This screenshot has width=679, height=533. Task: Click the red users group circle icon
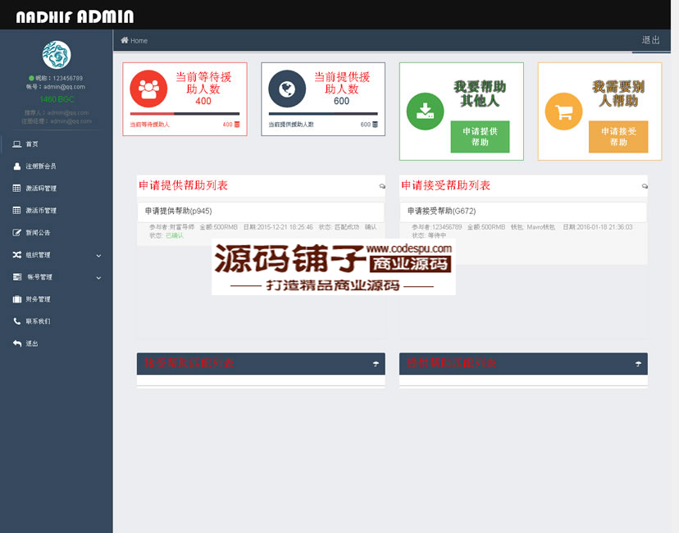tap(148, 89)
